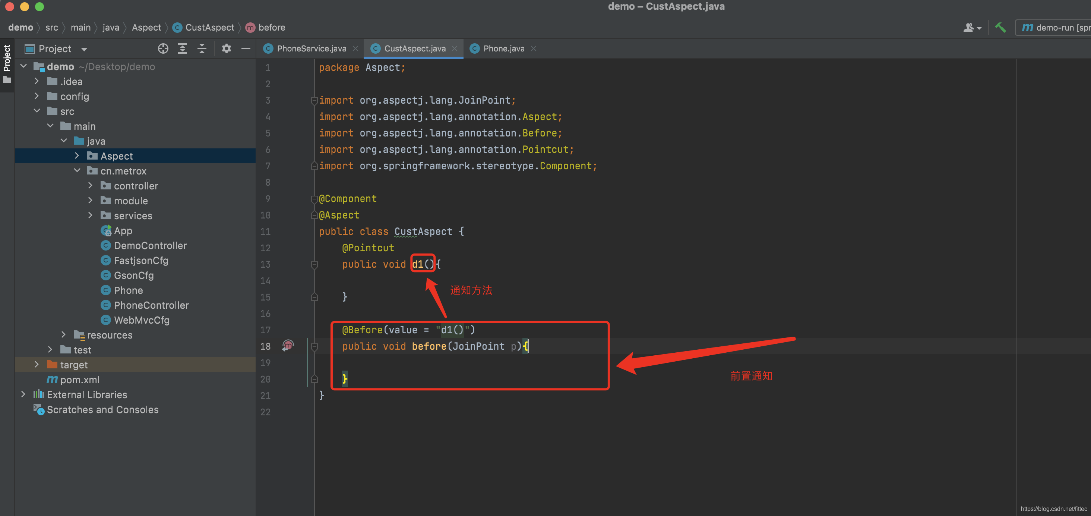Expand the config folder
Screen dimensions: 1091x516
tap(37, 96)
